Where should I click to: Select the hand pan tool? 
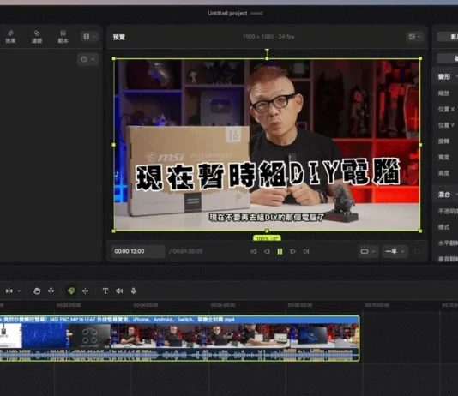(x=37, y=291)
